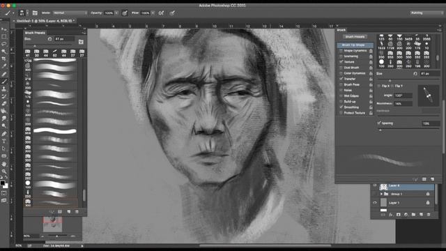The image size is (446, 251).
Task: Open the Flow slider arrow
Action: tap(153, 13)
